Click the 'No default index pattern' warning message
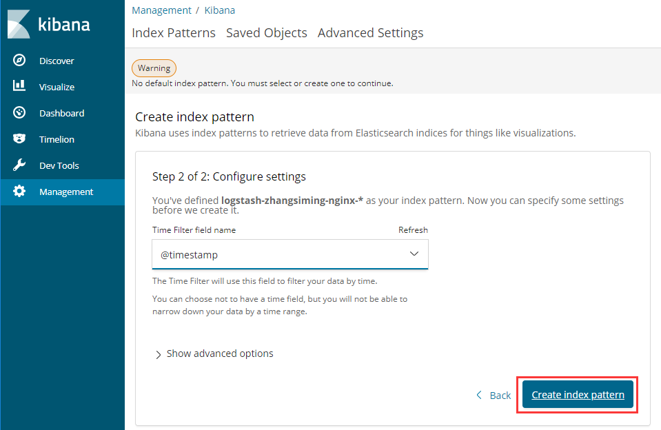661x430 pixels. coord(262,83)
